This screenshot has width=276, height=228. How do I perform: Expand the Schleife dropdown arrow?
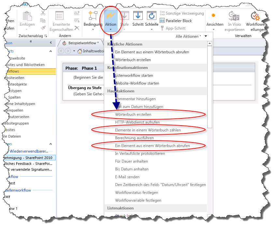[152, 29]
